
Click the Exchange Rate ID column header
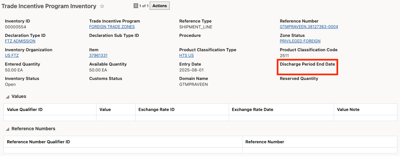156,110
